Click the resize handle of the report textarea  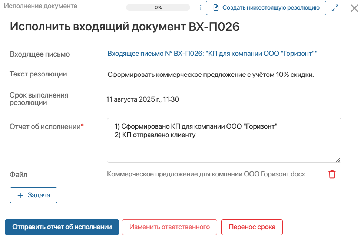(338, 160)
